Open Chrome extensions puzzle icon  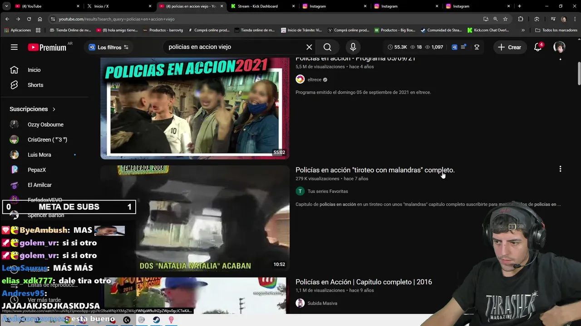click(521, 19)
